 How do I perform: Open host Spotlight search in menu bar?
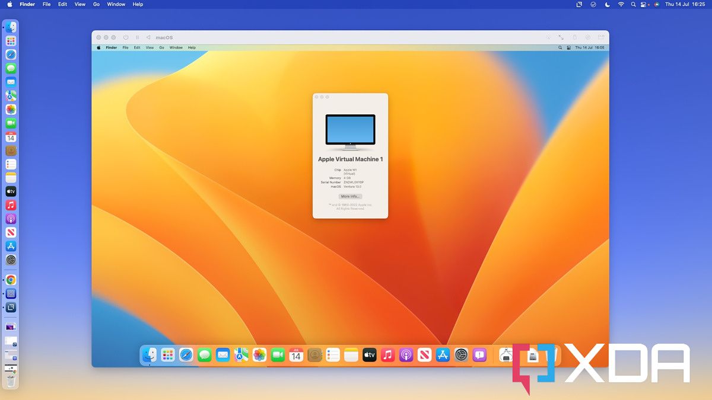click(x=634, y=4)
